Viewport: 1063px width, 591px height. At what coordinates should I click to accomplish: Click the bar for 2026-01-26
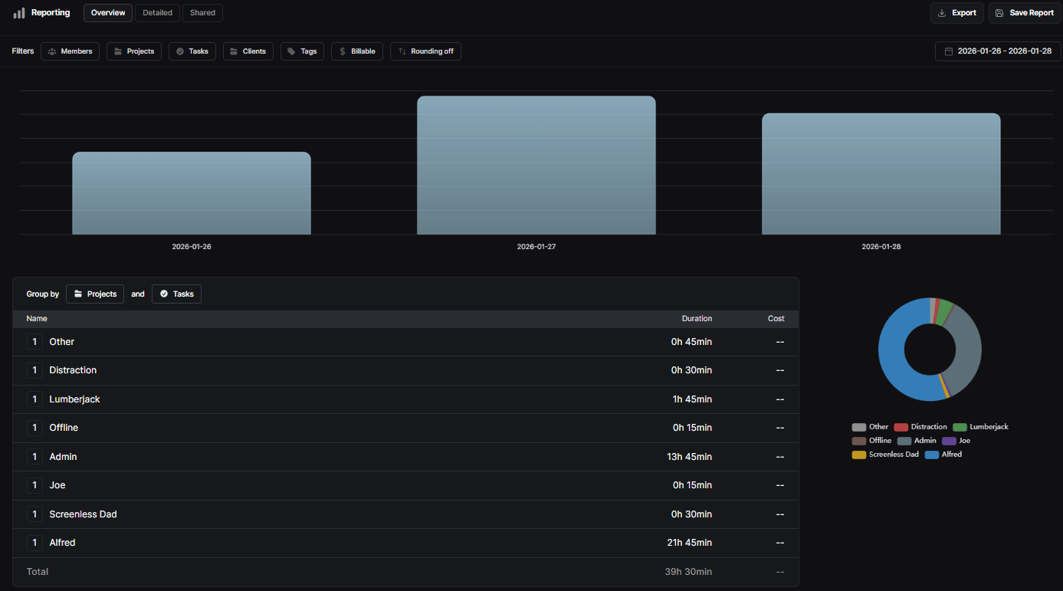pyautogui.click(x=192, y=193)
